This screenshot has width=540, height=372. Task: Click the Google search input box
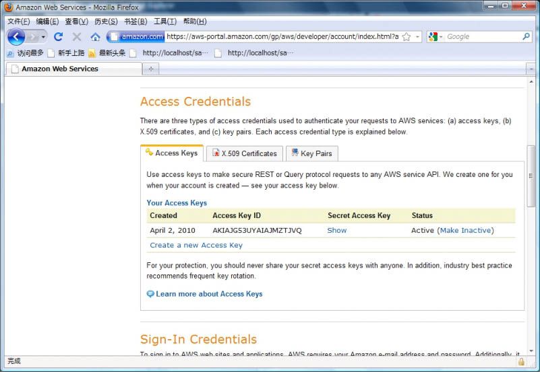(483, 37)
